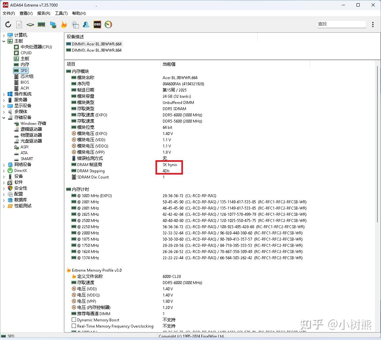Toggle the Dynamic Memory Boost checkbox

(74, 320)
